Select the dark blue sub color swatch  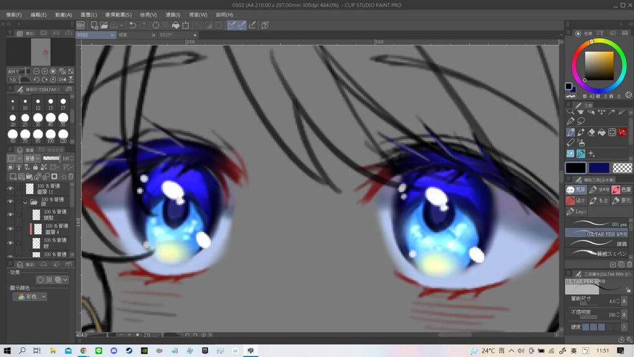click(x=599, y=167)
